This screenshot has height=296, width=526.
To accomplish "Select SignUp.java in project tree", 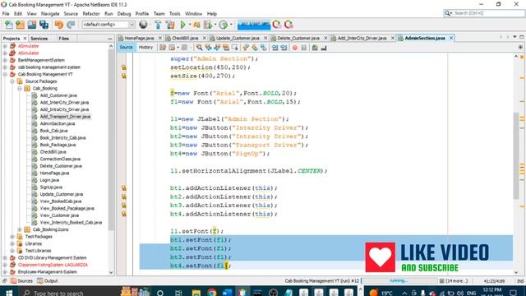I will pos(51,187).
